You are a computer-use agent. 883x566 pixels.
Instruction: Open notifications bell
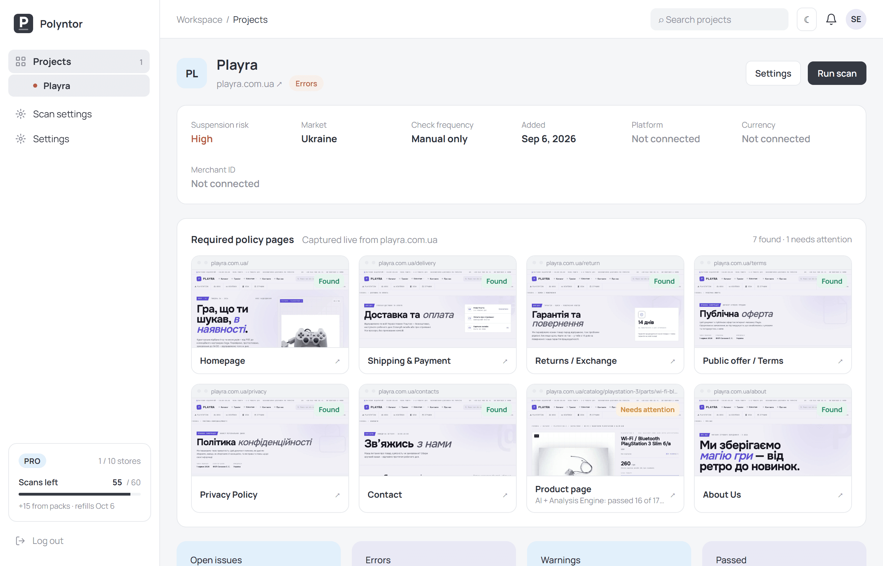tap(831, 19)
